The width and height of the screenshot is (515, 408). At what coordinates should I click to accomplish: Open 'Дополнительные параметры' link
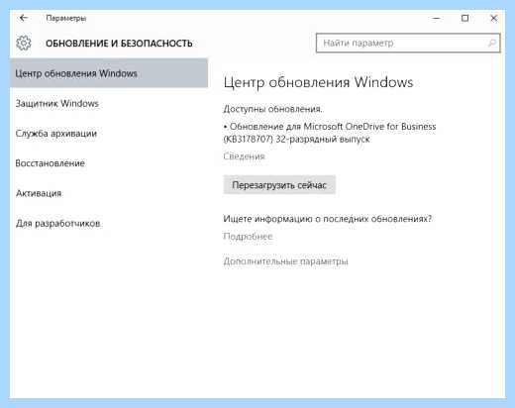(285, 261)
